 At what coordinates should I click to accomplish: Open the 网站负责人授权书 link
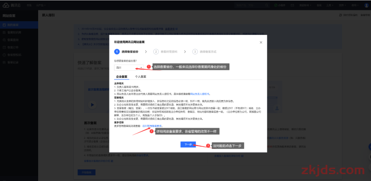200,94
